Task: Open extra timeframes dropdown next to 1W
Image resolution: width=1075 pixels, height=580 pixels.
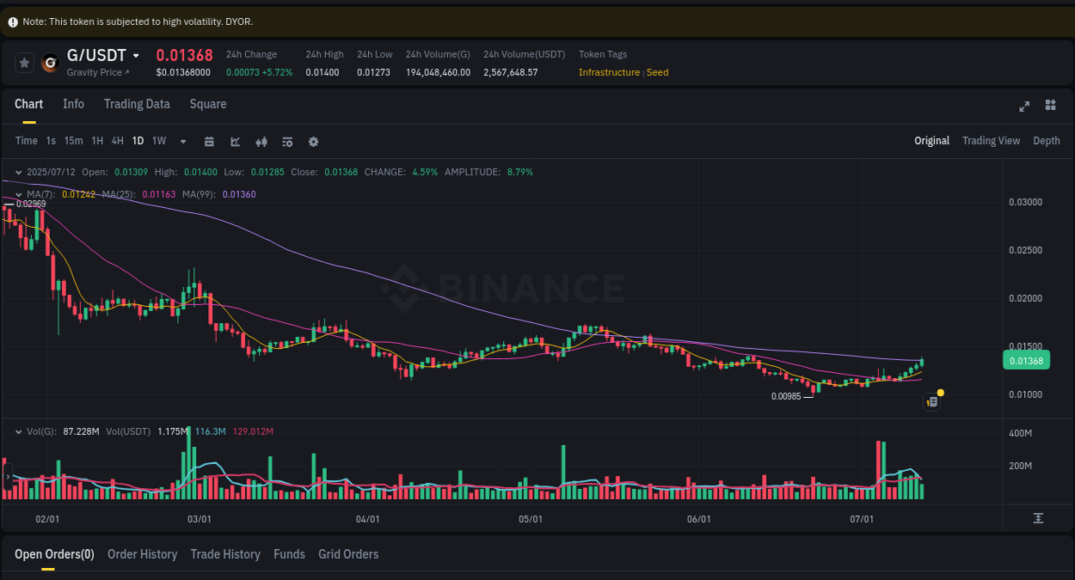Action: pos(182,140)
